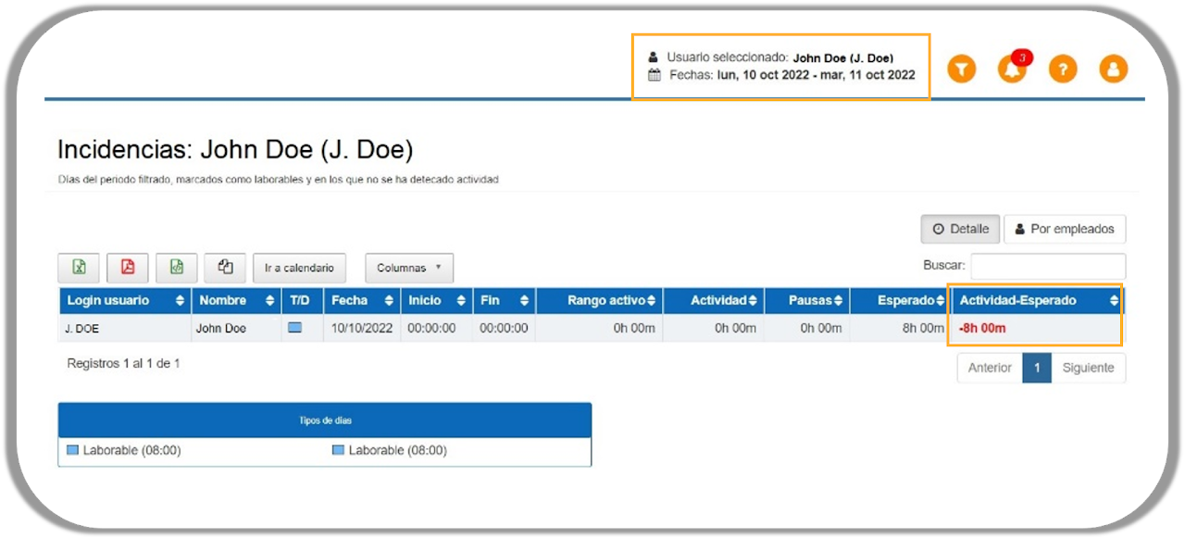Go to Siguiente page
The image size is (1185, 539).
[1088, 368]
